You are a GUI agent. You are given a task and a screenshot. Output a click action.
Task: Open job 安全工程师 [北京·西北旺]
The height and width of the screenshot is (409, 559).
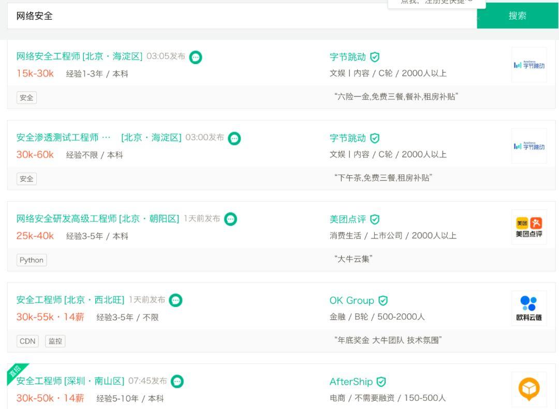(70, 300)
